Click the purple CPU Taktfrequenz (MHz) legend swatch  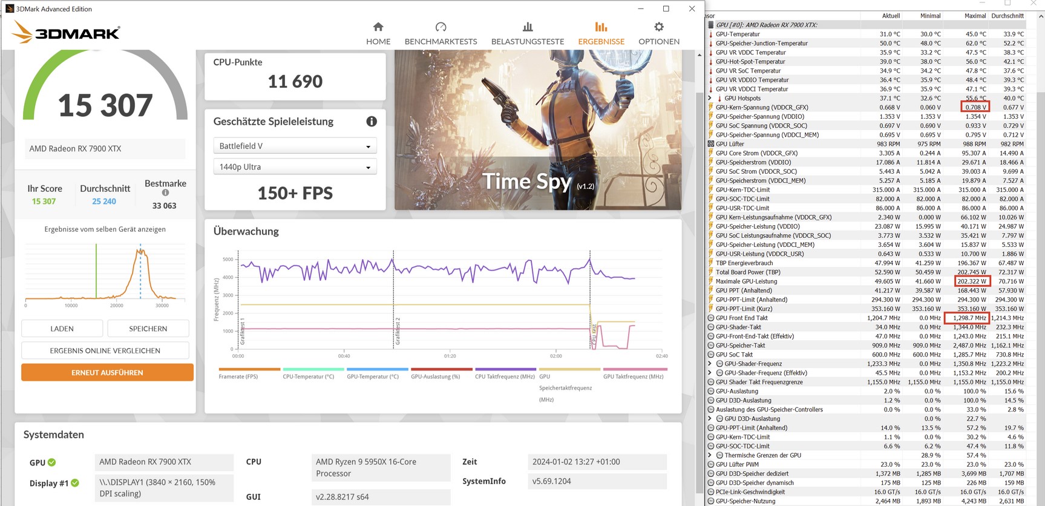(x=506, y=369)
